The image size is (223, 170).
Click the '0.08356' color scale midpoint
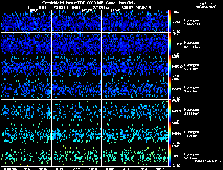pyautogui.click(x=177, y=66)
